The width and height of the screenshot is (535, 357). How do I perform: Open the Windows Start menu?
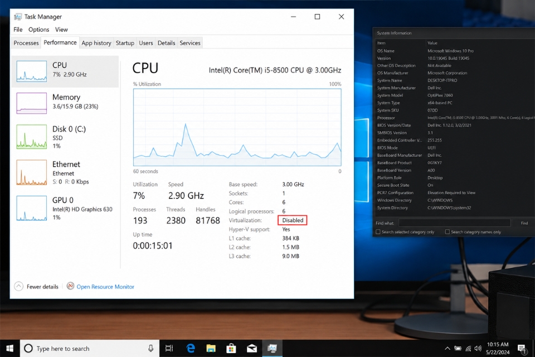pos(10,348)
